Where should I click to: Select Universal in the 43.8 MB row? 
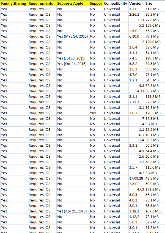point(116,178)
